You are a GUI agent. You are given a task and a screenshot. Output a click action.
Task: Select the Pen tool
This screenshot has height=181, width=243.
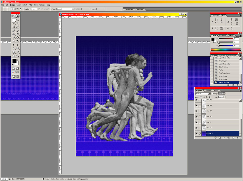(14, 48)
